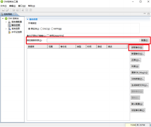Click the DM 控制台 gear icon
This screenshot has height=127, width=151.
[x=6, y=18]
